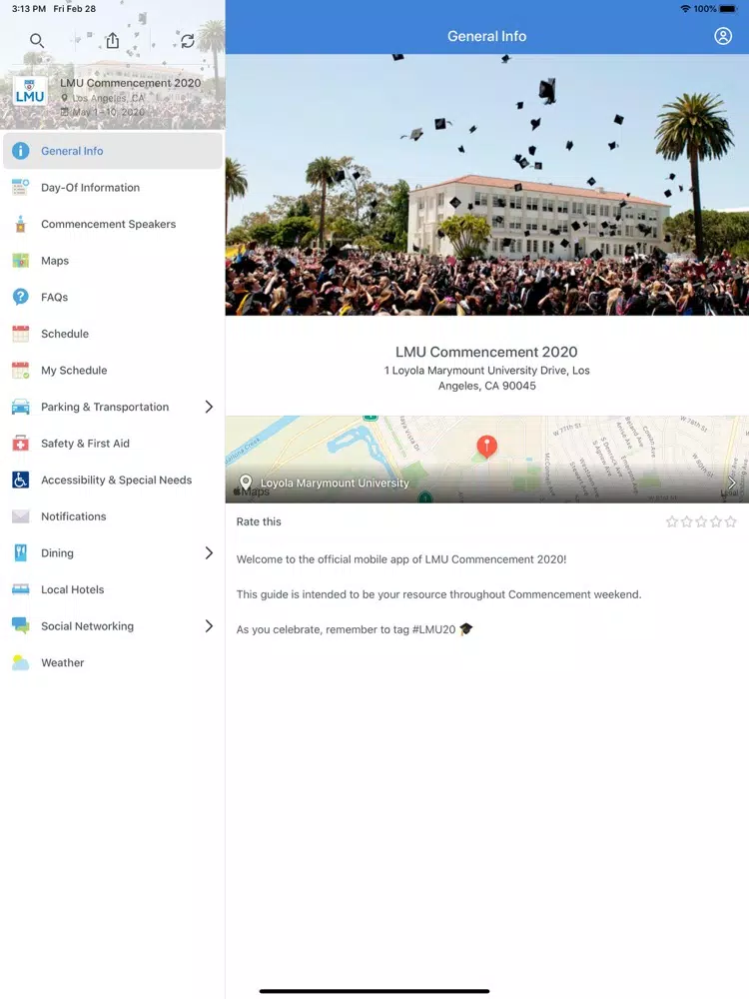
Task: Rate this with four stars
Action: [716, 521]
